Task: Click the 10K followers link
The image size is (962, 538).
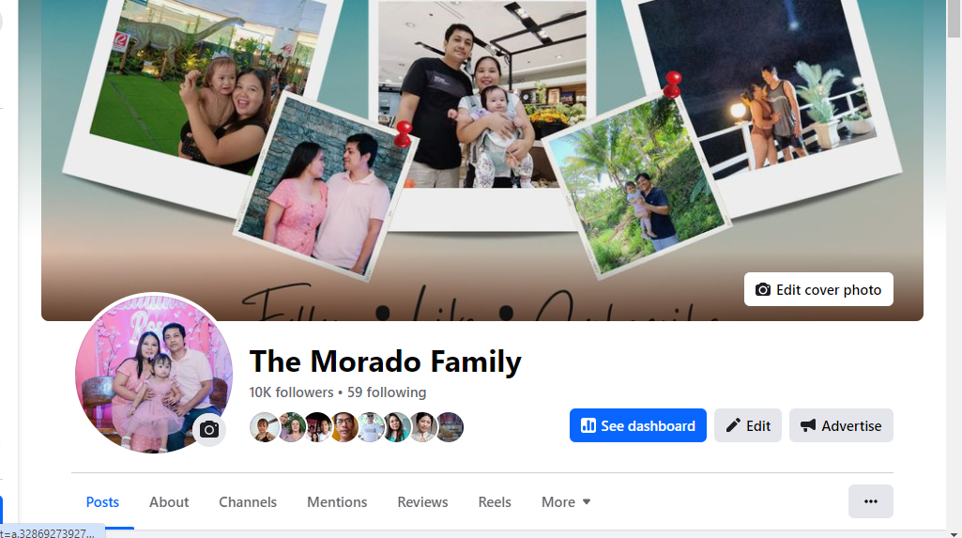Action: pos(291,392)
